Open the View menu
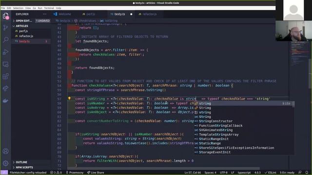 [x=28, y=8]
